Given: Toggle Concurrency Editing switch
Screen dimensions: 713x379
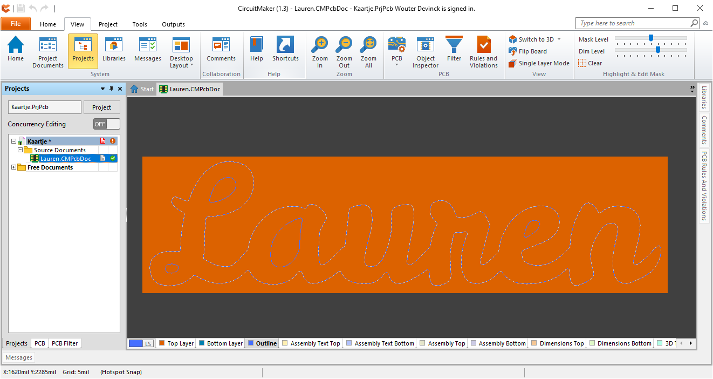Looking at the screenshot, I should coord(107,124).
